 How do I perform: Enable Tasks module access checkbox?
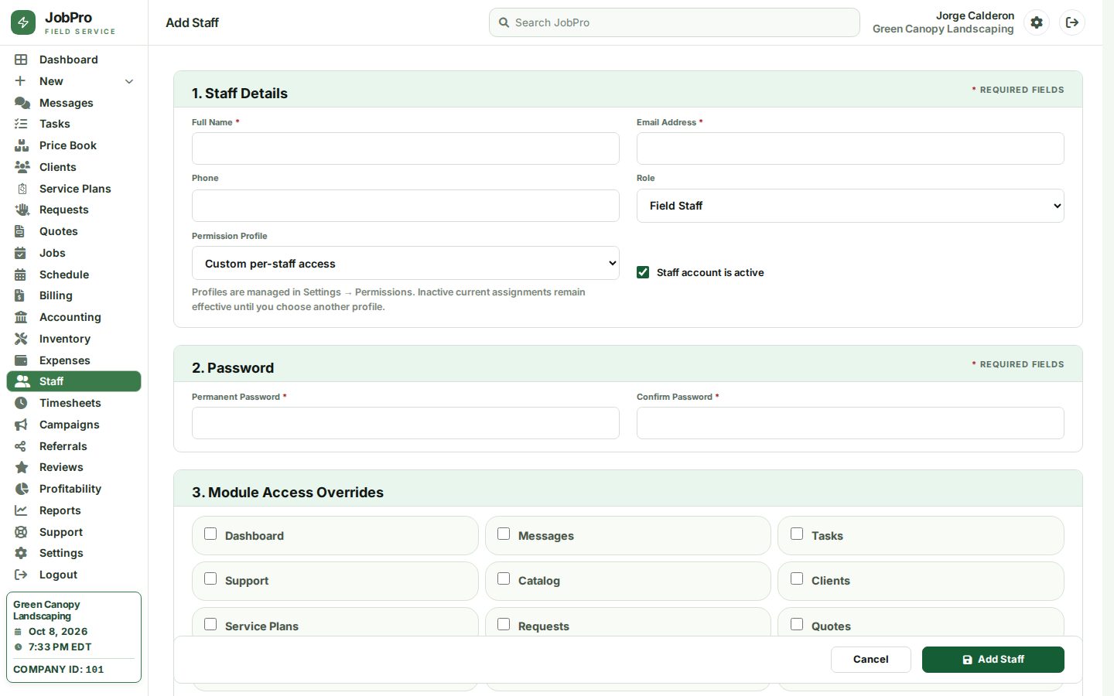coord(797,534)
